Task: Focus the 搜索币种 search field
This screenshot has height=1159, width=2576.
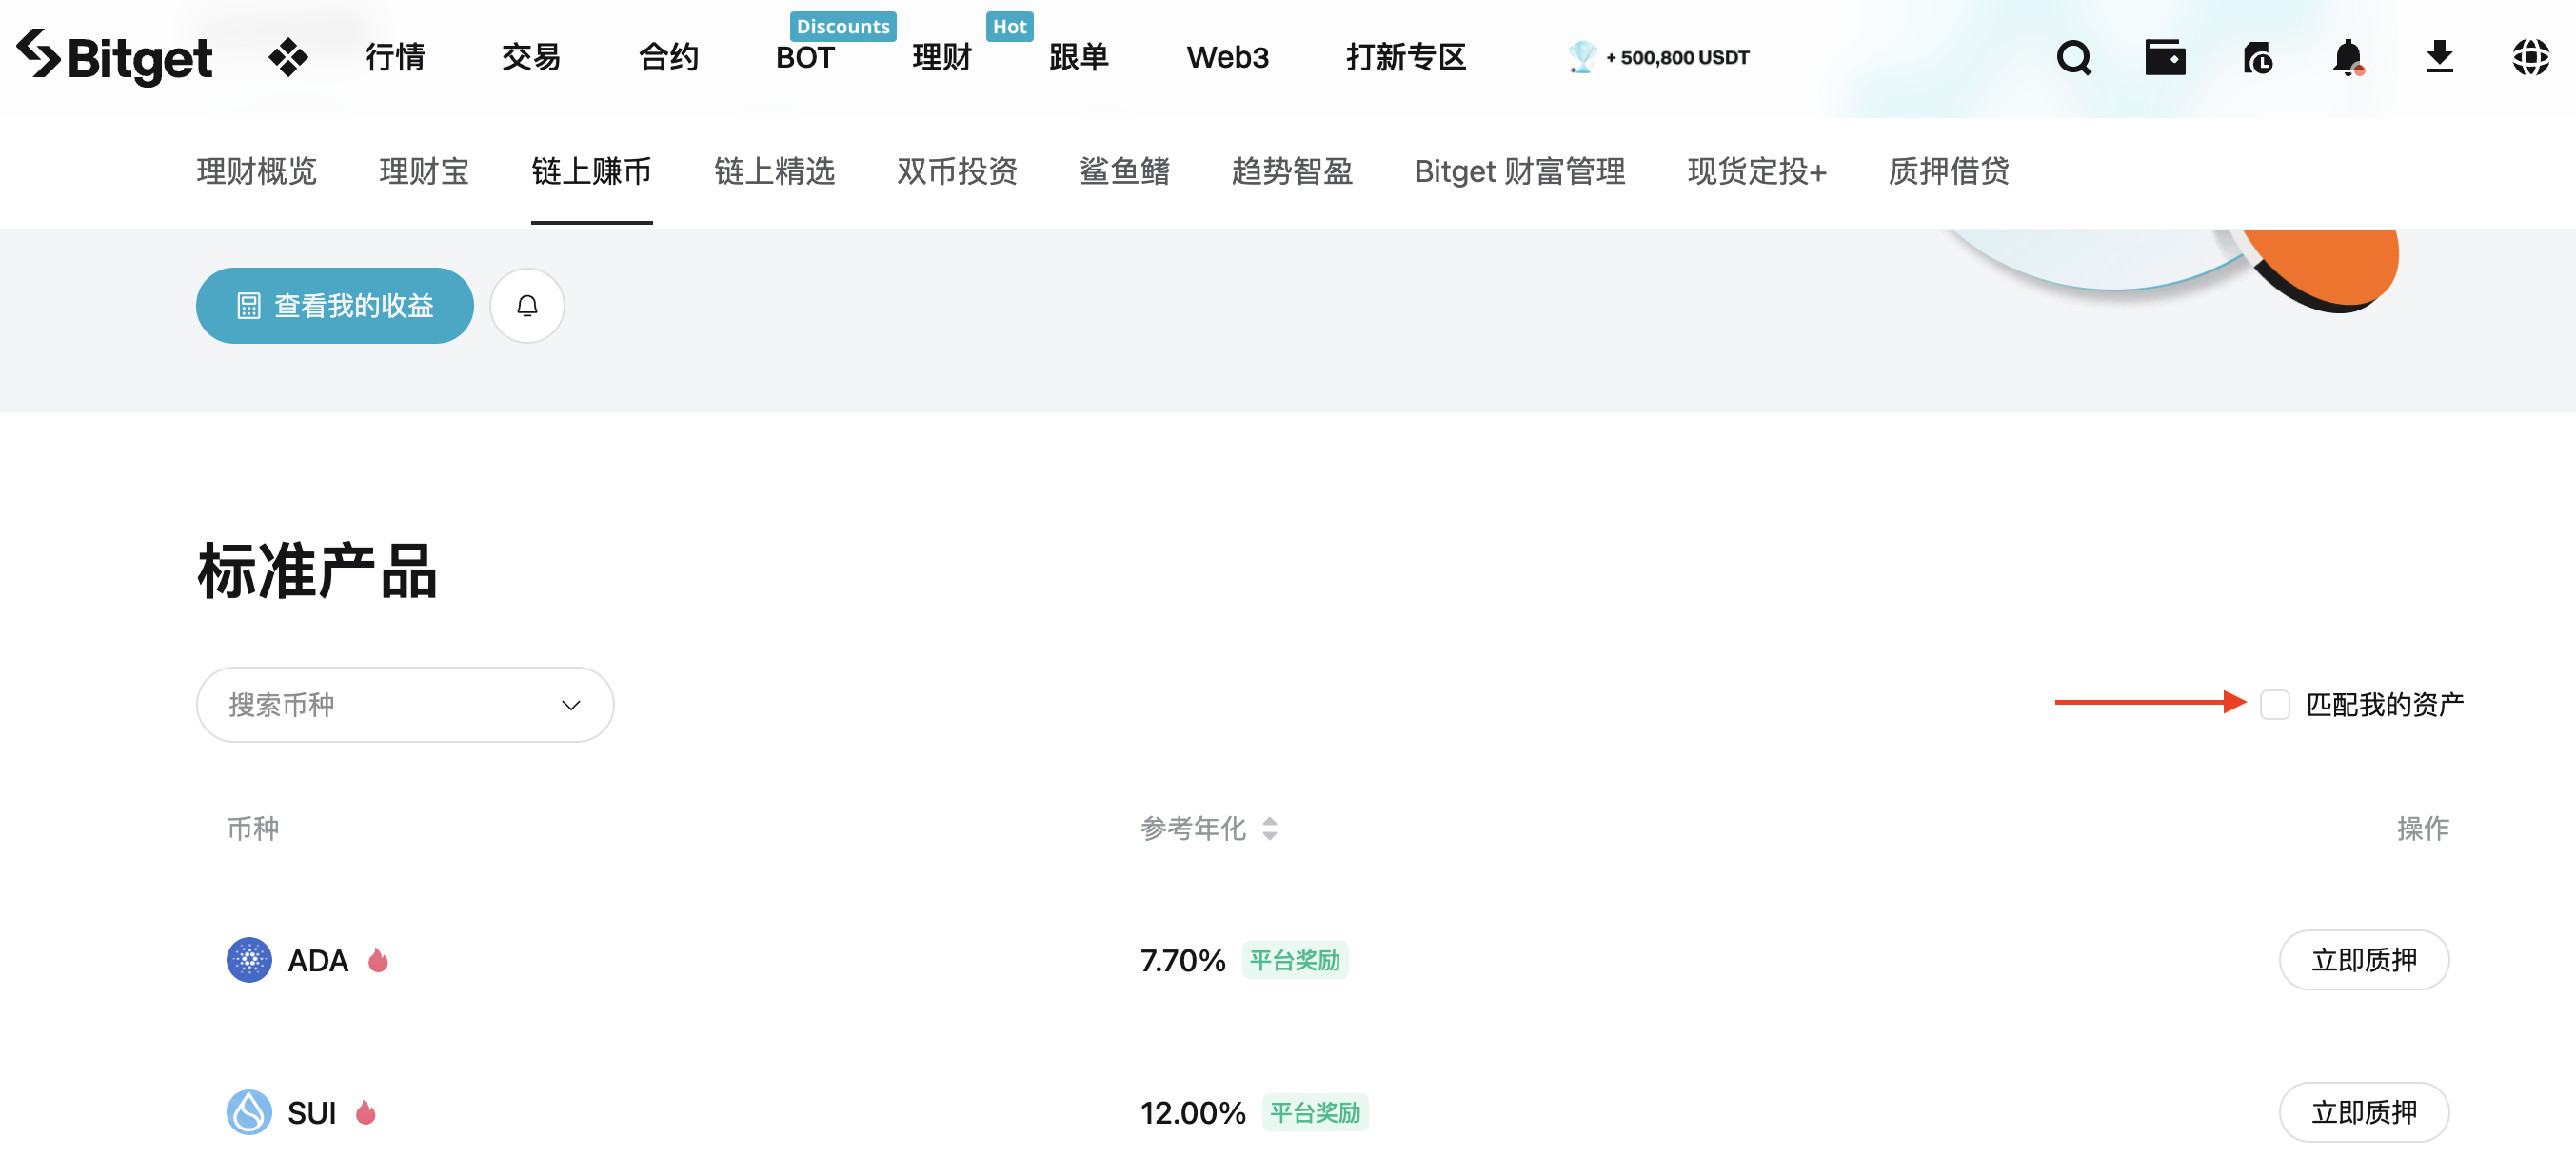Action: (405, 704)
